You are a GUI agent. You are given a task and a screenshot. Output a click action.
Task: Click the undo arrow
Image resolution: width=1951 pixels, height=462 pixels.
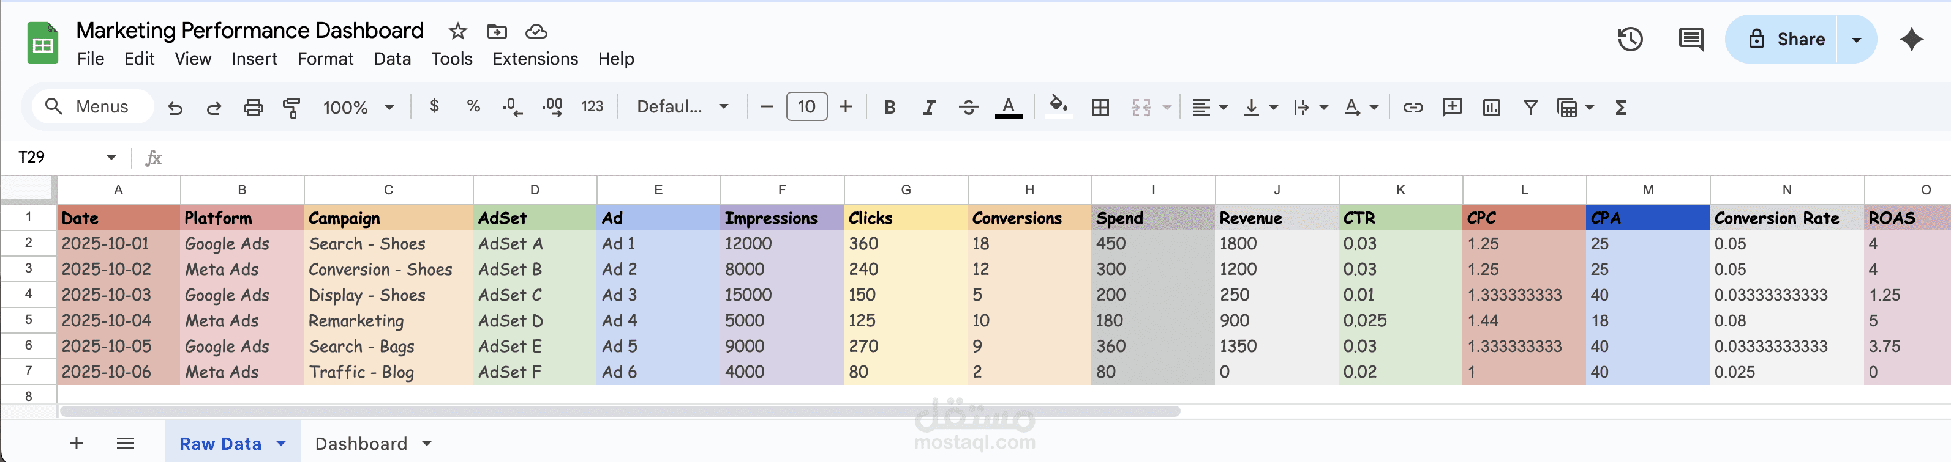click(175, 108)
